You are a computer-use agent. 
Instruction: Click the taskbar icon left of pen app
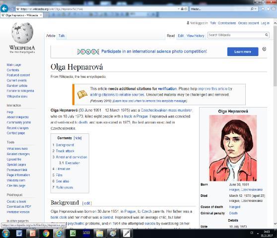(113, 234)
